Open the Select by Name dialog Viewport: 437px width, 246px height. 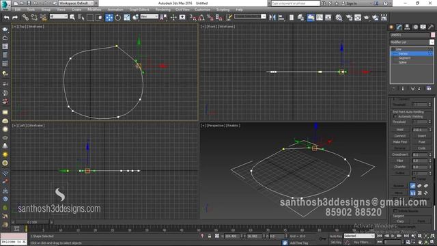point(81,18)
